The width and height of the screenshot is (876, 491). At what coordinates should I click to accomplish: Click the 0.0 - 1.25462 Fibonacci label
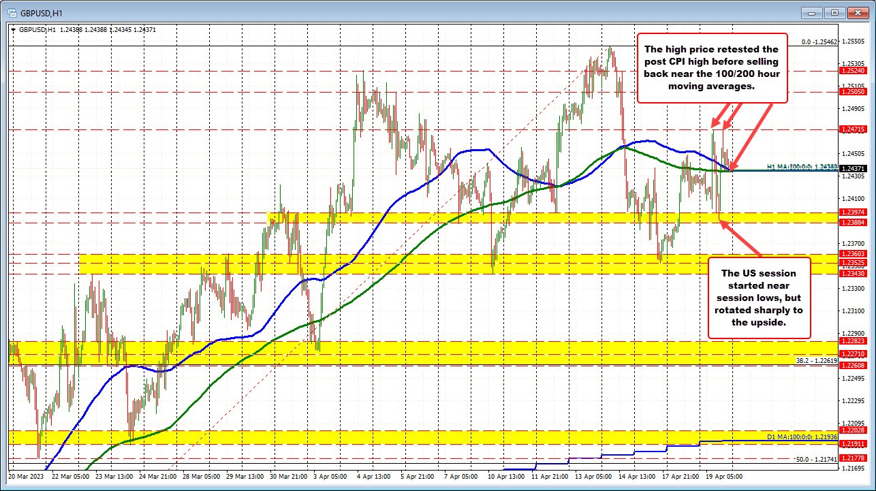click(818, 42)
